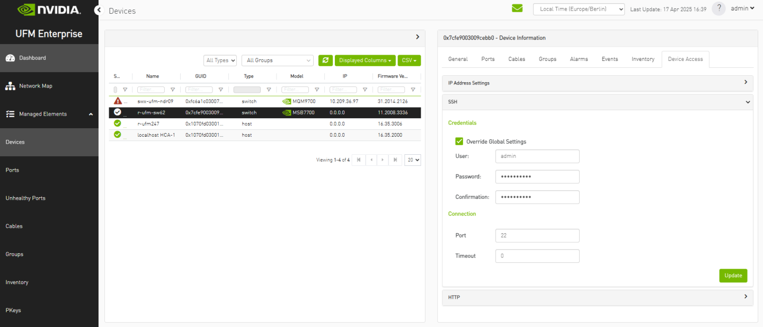Open the CSV export button
763x327 pixels.
(x=409, y=60)
